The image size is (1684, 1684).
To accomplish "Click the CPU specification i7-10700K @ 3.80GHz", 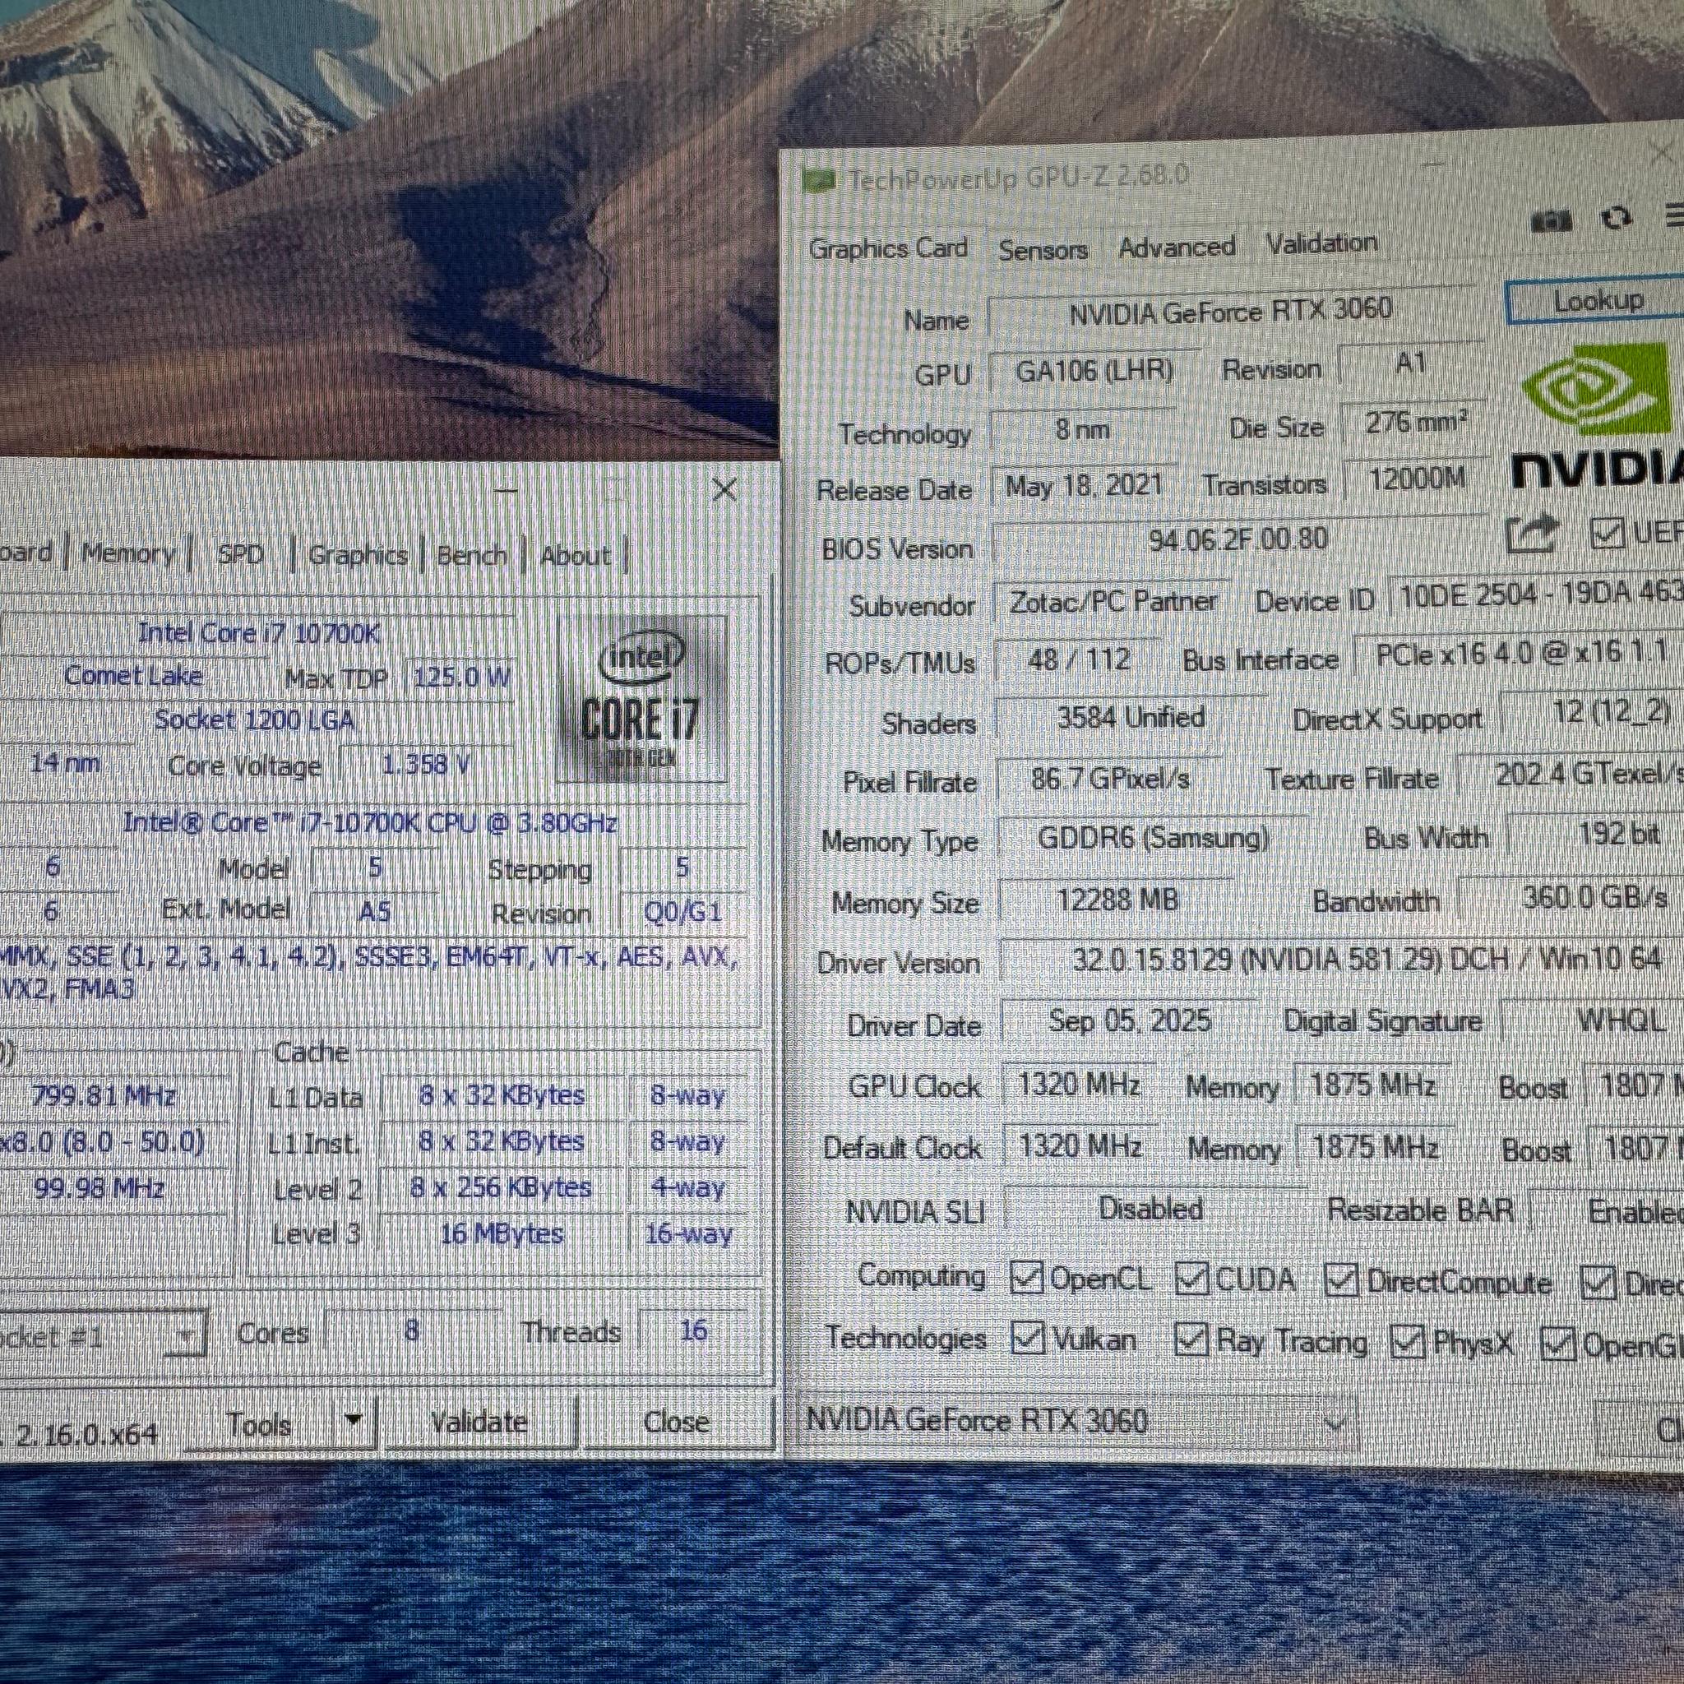I will 371,824.
